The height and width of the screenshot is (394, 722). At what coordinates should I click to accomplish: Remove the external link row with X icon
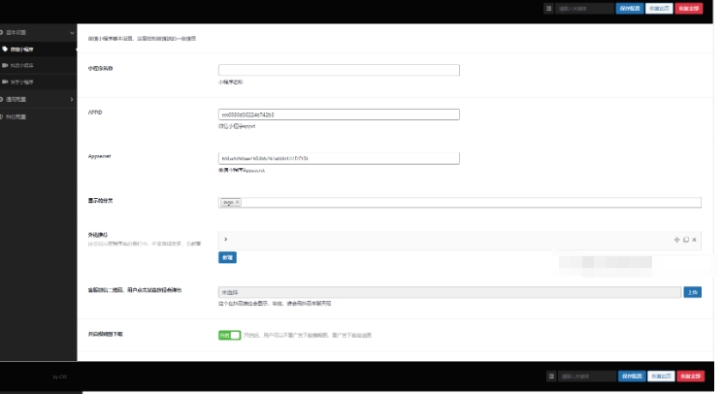tap(694, 240)
